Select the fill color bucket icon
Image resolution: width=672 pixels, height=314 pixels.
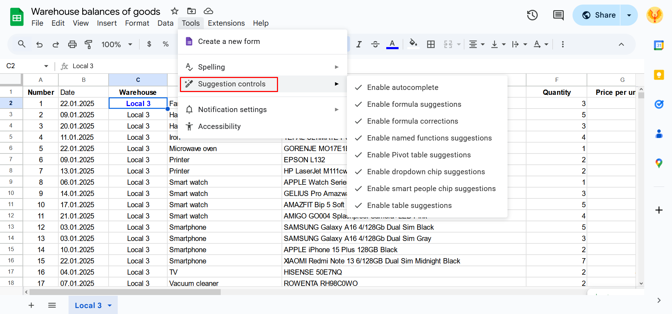coord(413,44)
